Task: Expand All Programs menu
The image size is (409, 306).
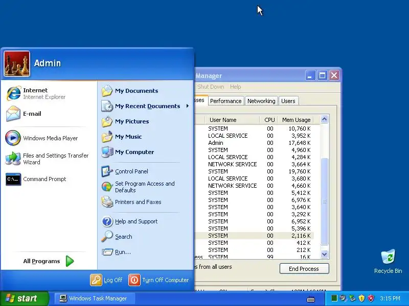Action: (x=49, y=261)
